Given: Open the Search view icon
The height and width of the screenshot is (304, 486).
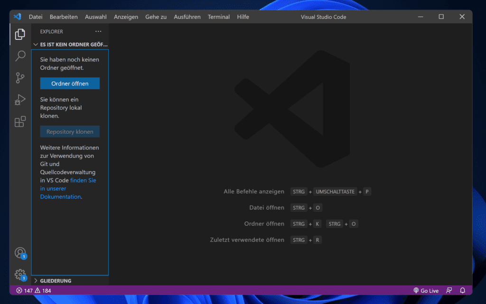Looking at the screenshot, I should (x=20, y=56).
